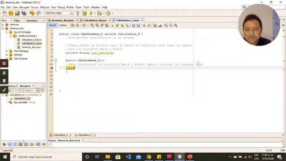Pause the screen recording overlay
Image resolution: width=286 pixels, height=161 pixels.
point(4,73)
